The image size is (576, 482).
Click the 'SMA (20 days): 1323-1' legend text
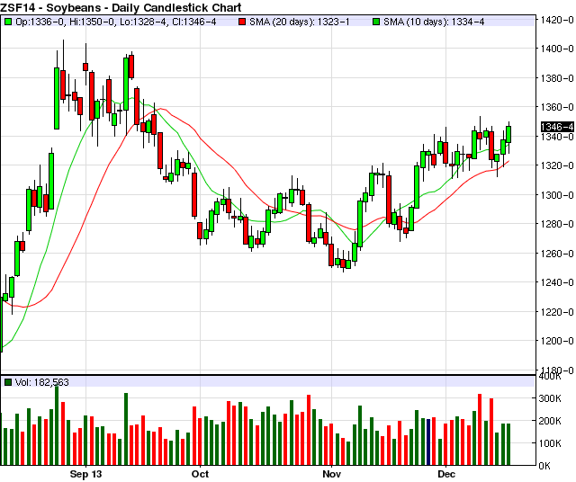(x=300, y=22)
